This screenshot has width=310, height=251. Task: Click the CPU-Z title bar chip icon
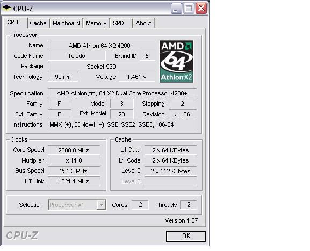point(7,8)
